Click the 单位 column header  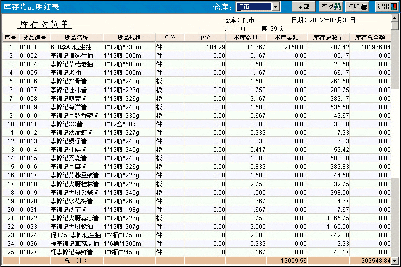coord(170,38)
